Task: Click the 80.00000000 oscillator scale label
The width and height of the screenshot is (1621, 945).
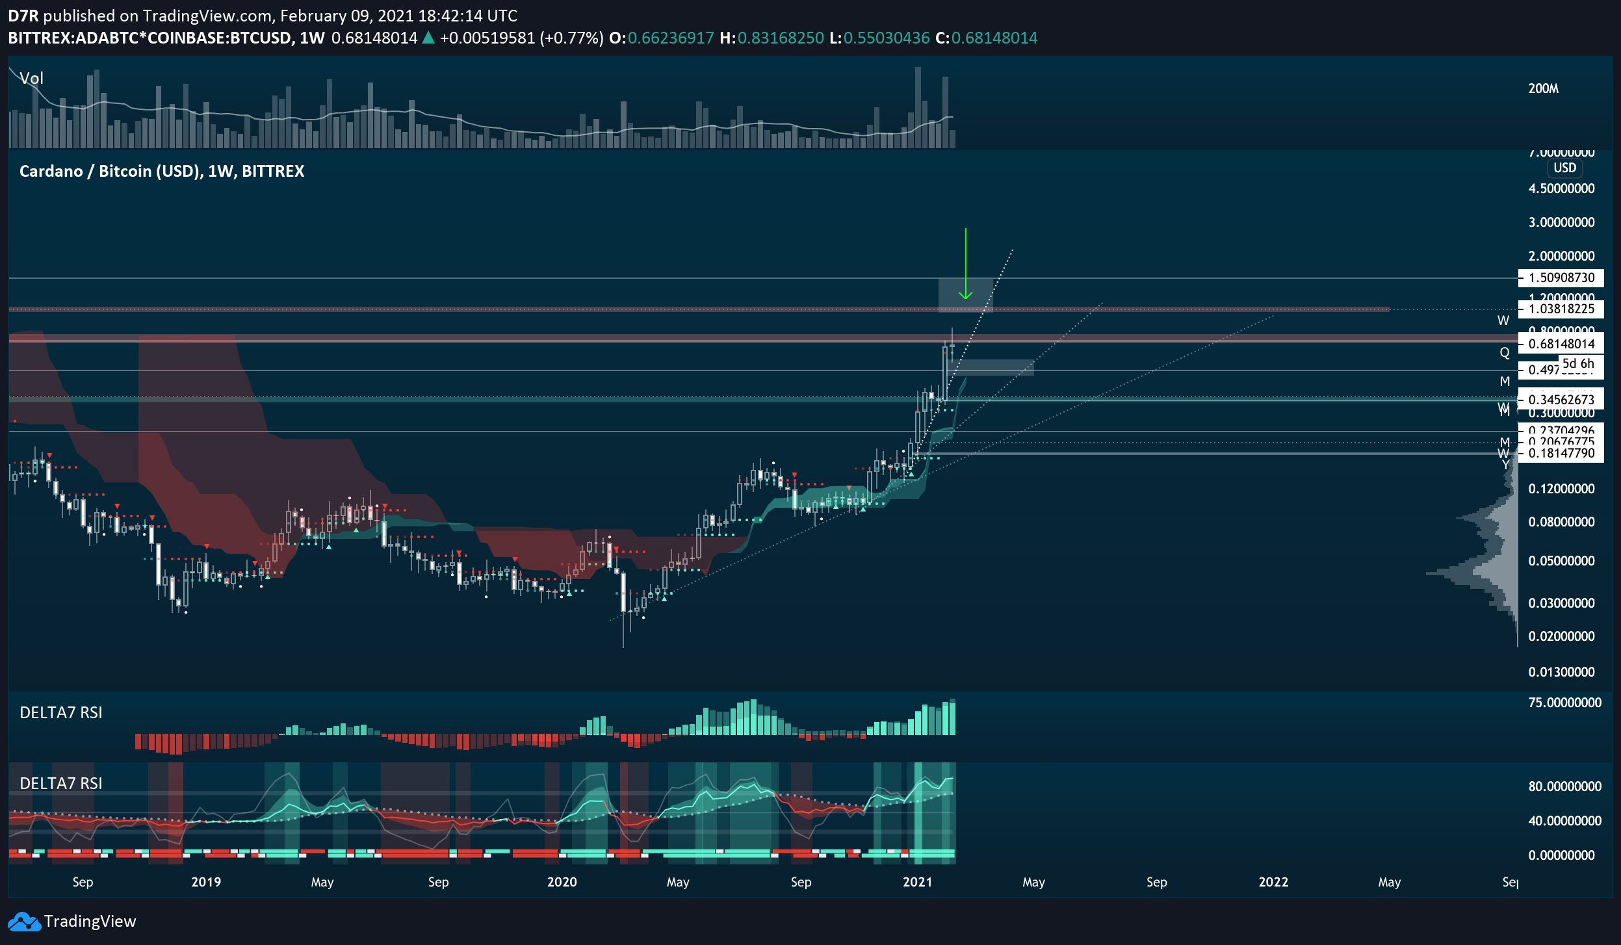Action: pos(1564,786)
